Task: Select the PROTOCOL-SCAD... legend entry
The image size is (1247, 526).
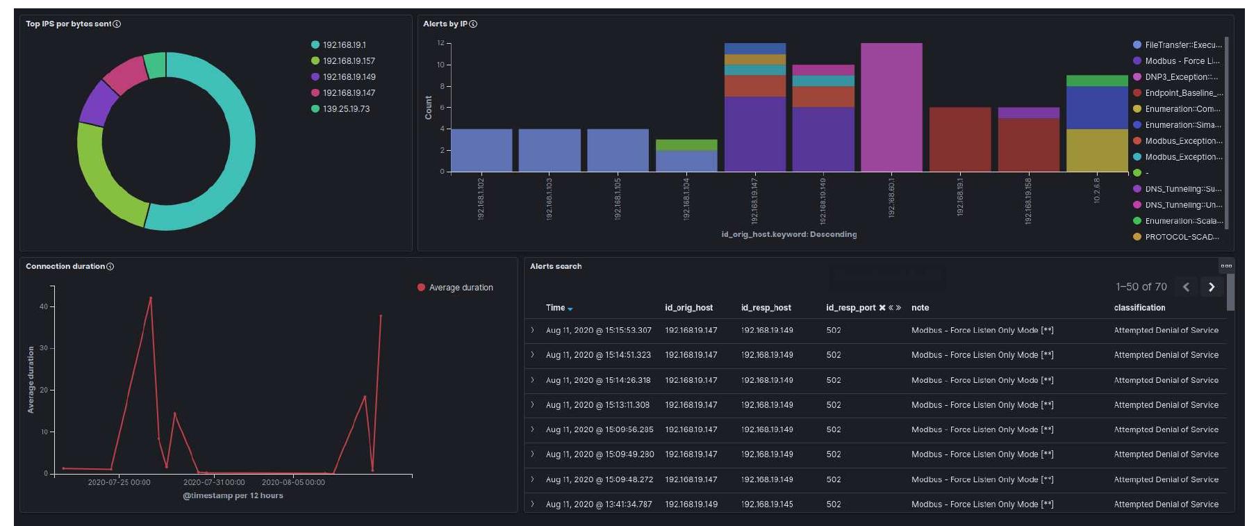Action: coord(1176,237)
